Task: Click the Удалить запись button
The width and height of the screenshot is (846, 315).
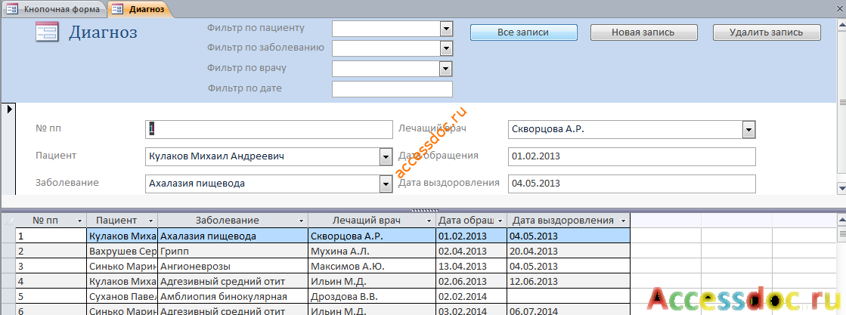Action: click(x=766, y=32)
